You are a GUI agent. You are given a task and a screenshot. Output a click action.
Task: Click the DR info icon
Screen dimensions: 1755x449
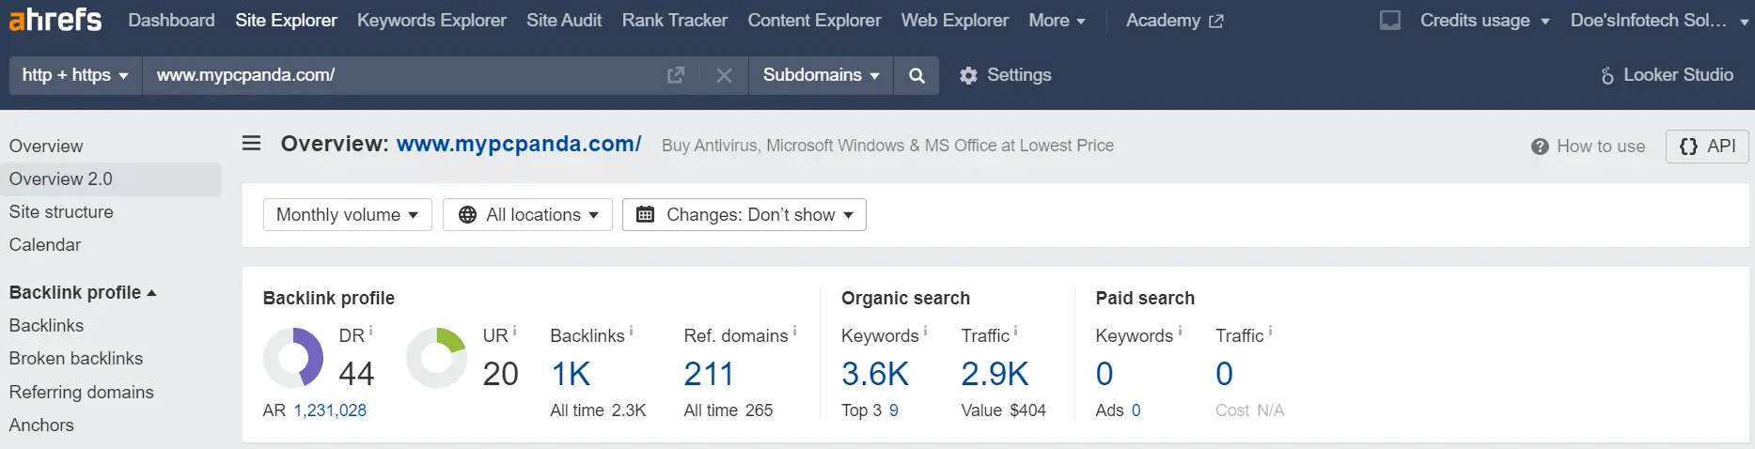370,331
